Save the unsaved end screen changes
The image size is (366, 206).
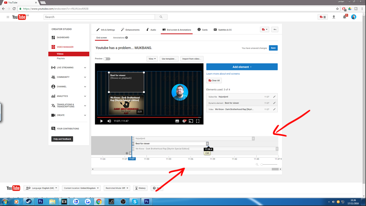coord(273,48)
